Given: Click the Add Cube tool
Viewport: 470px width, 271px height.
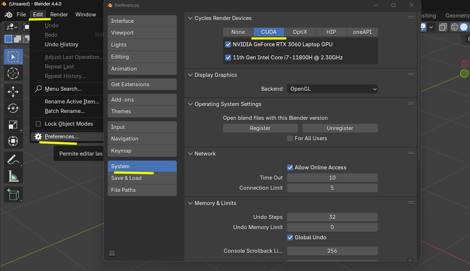Looking at the screenshot, I should 13,194.
